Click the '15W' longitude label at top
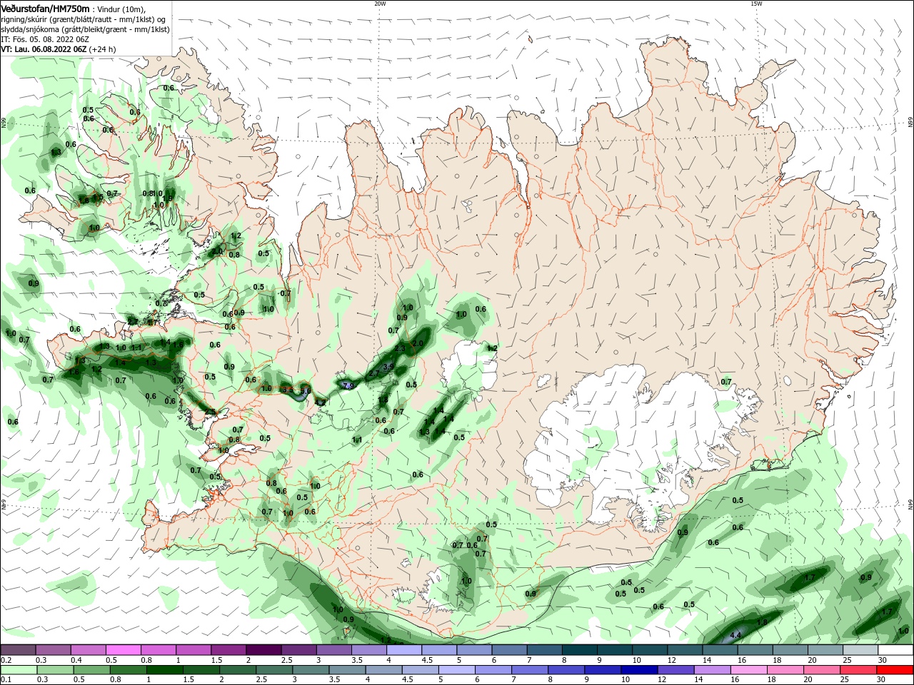This screenshot has width=914, height=685. (756, 4)
